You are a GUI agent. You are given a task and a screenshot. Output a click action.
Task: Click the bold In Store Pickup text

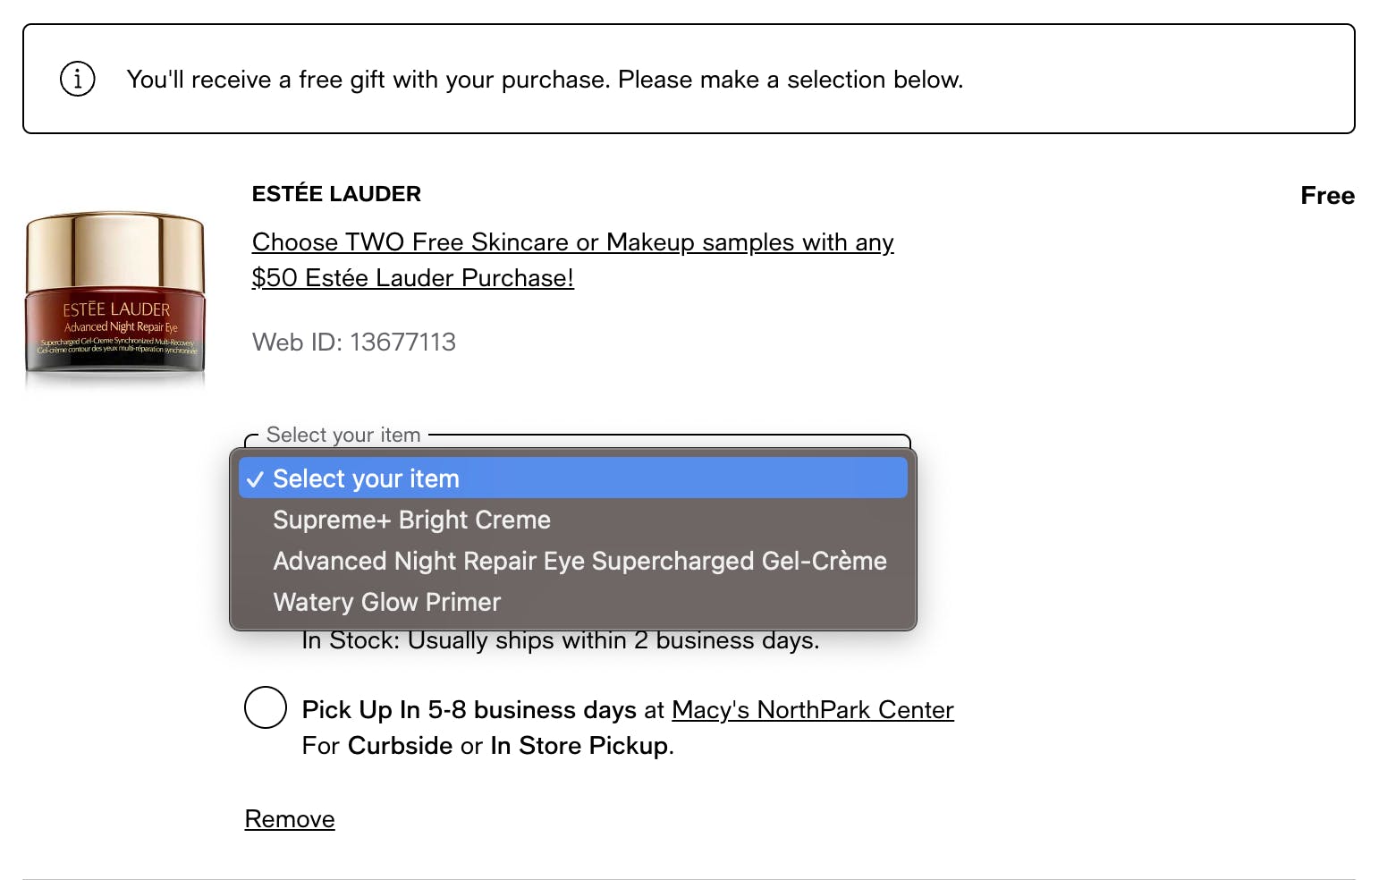coord(579,746)
